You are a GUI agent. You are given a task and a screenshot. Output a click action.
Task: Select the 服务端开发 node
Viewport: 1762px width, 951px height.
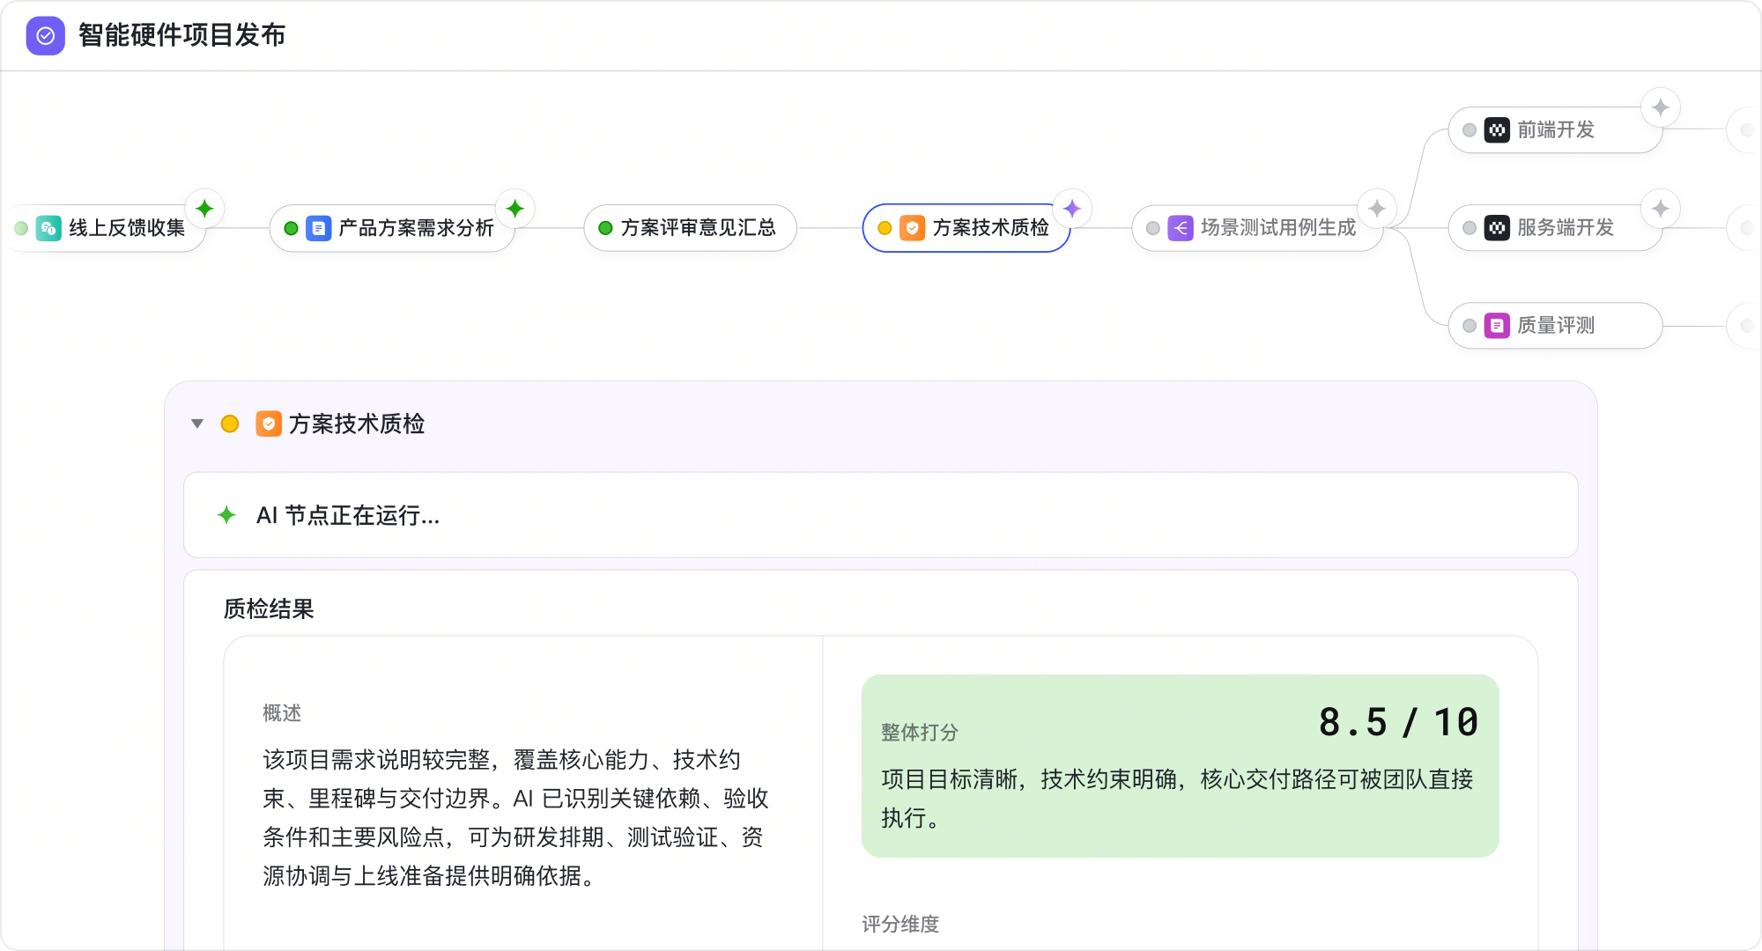(x=1555, y=228)
